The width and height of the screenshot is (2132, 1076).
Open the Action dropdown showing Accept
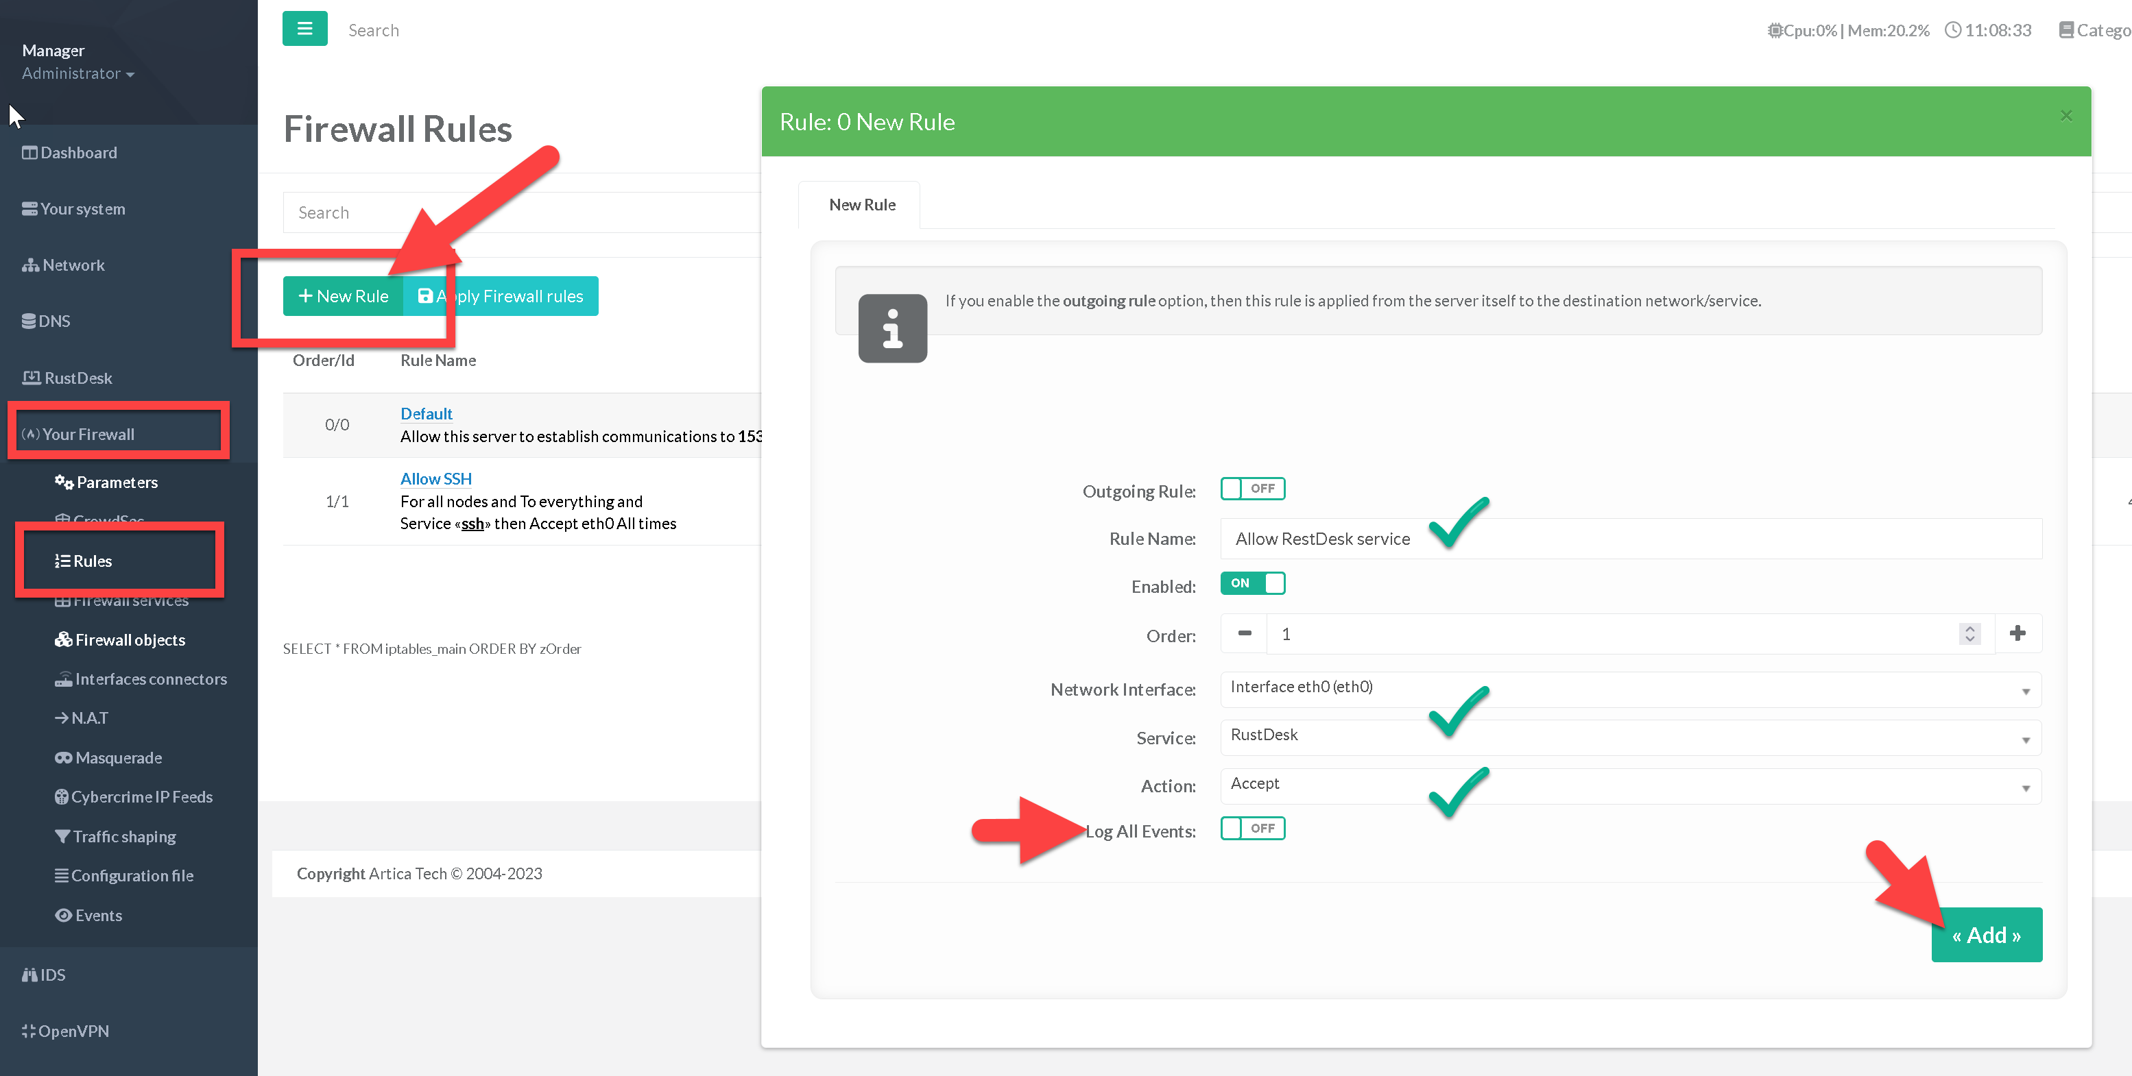[1629, 785]
